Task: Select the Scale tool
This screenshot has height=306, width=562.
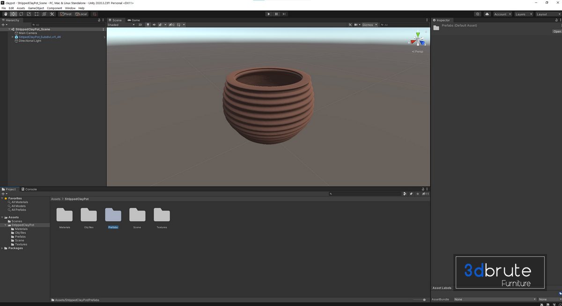Action: pyautogui.click(x=29, y=14)
